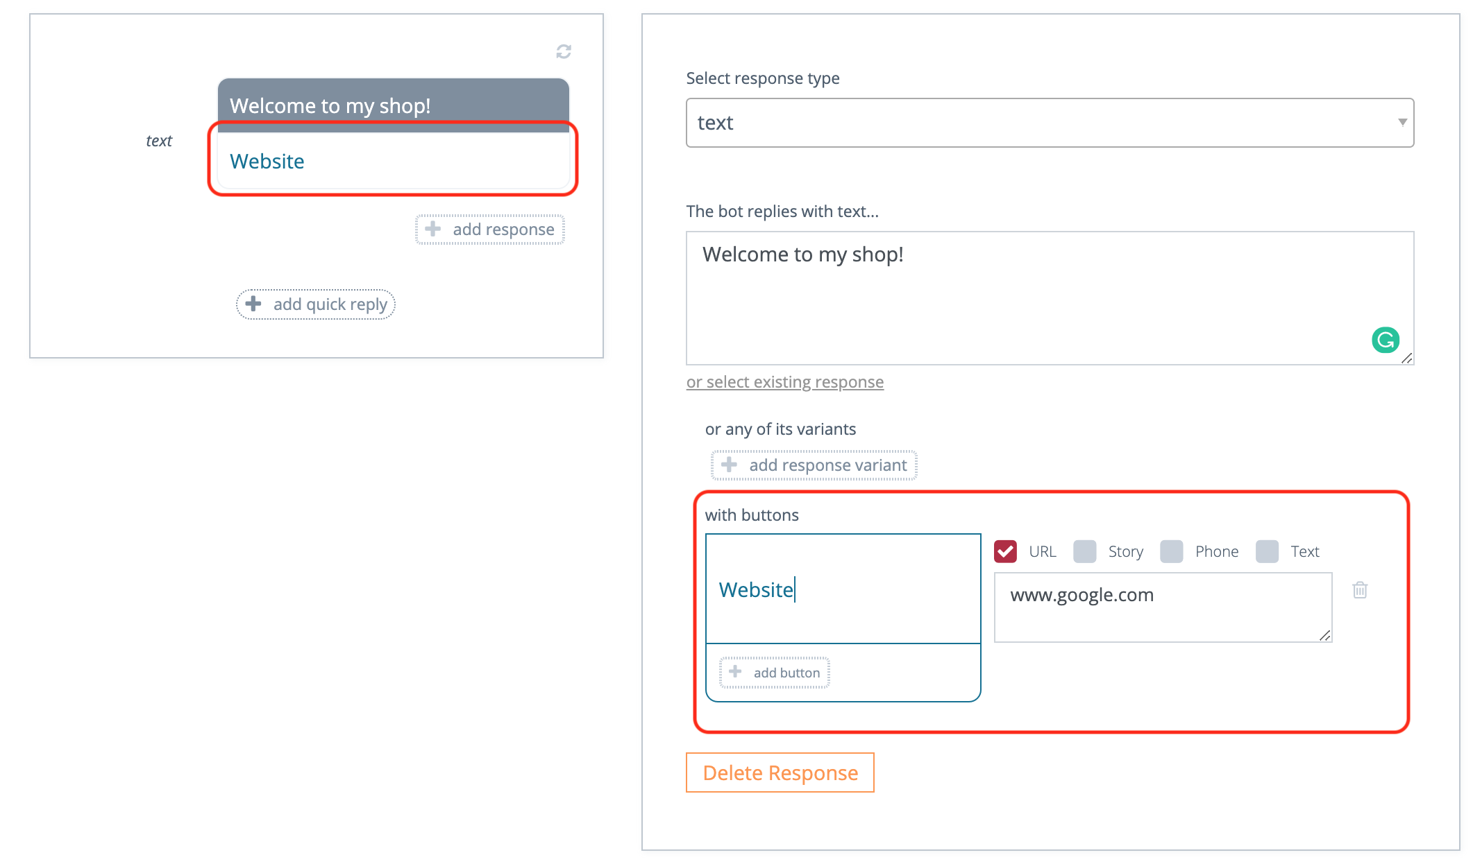Viewport: 1473px width, 864px height.
Task: Check the Phone checkbox
Action: pos(1172,551)
